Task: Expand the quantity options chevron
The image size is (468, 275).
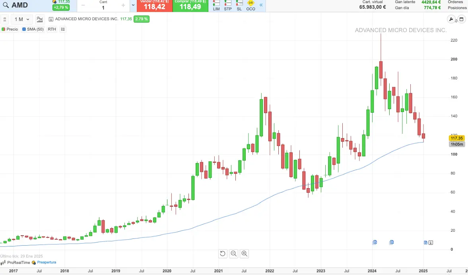Action: (x=133, y=6)
